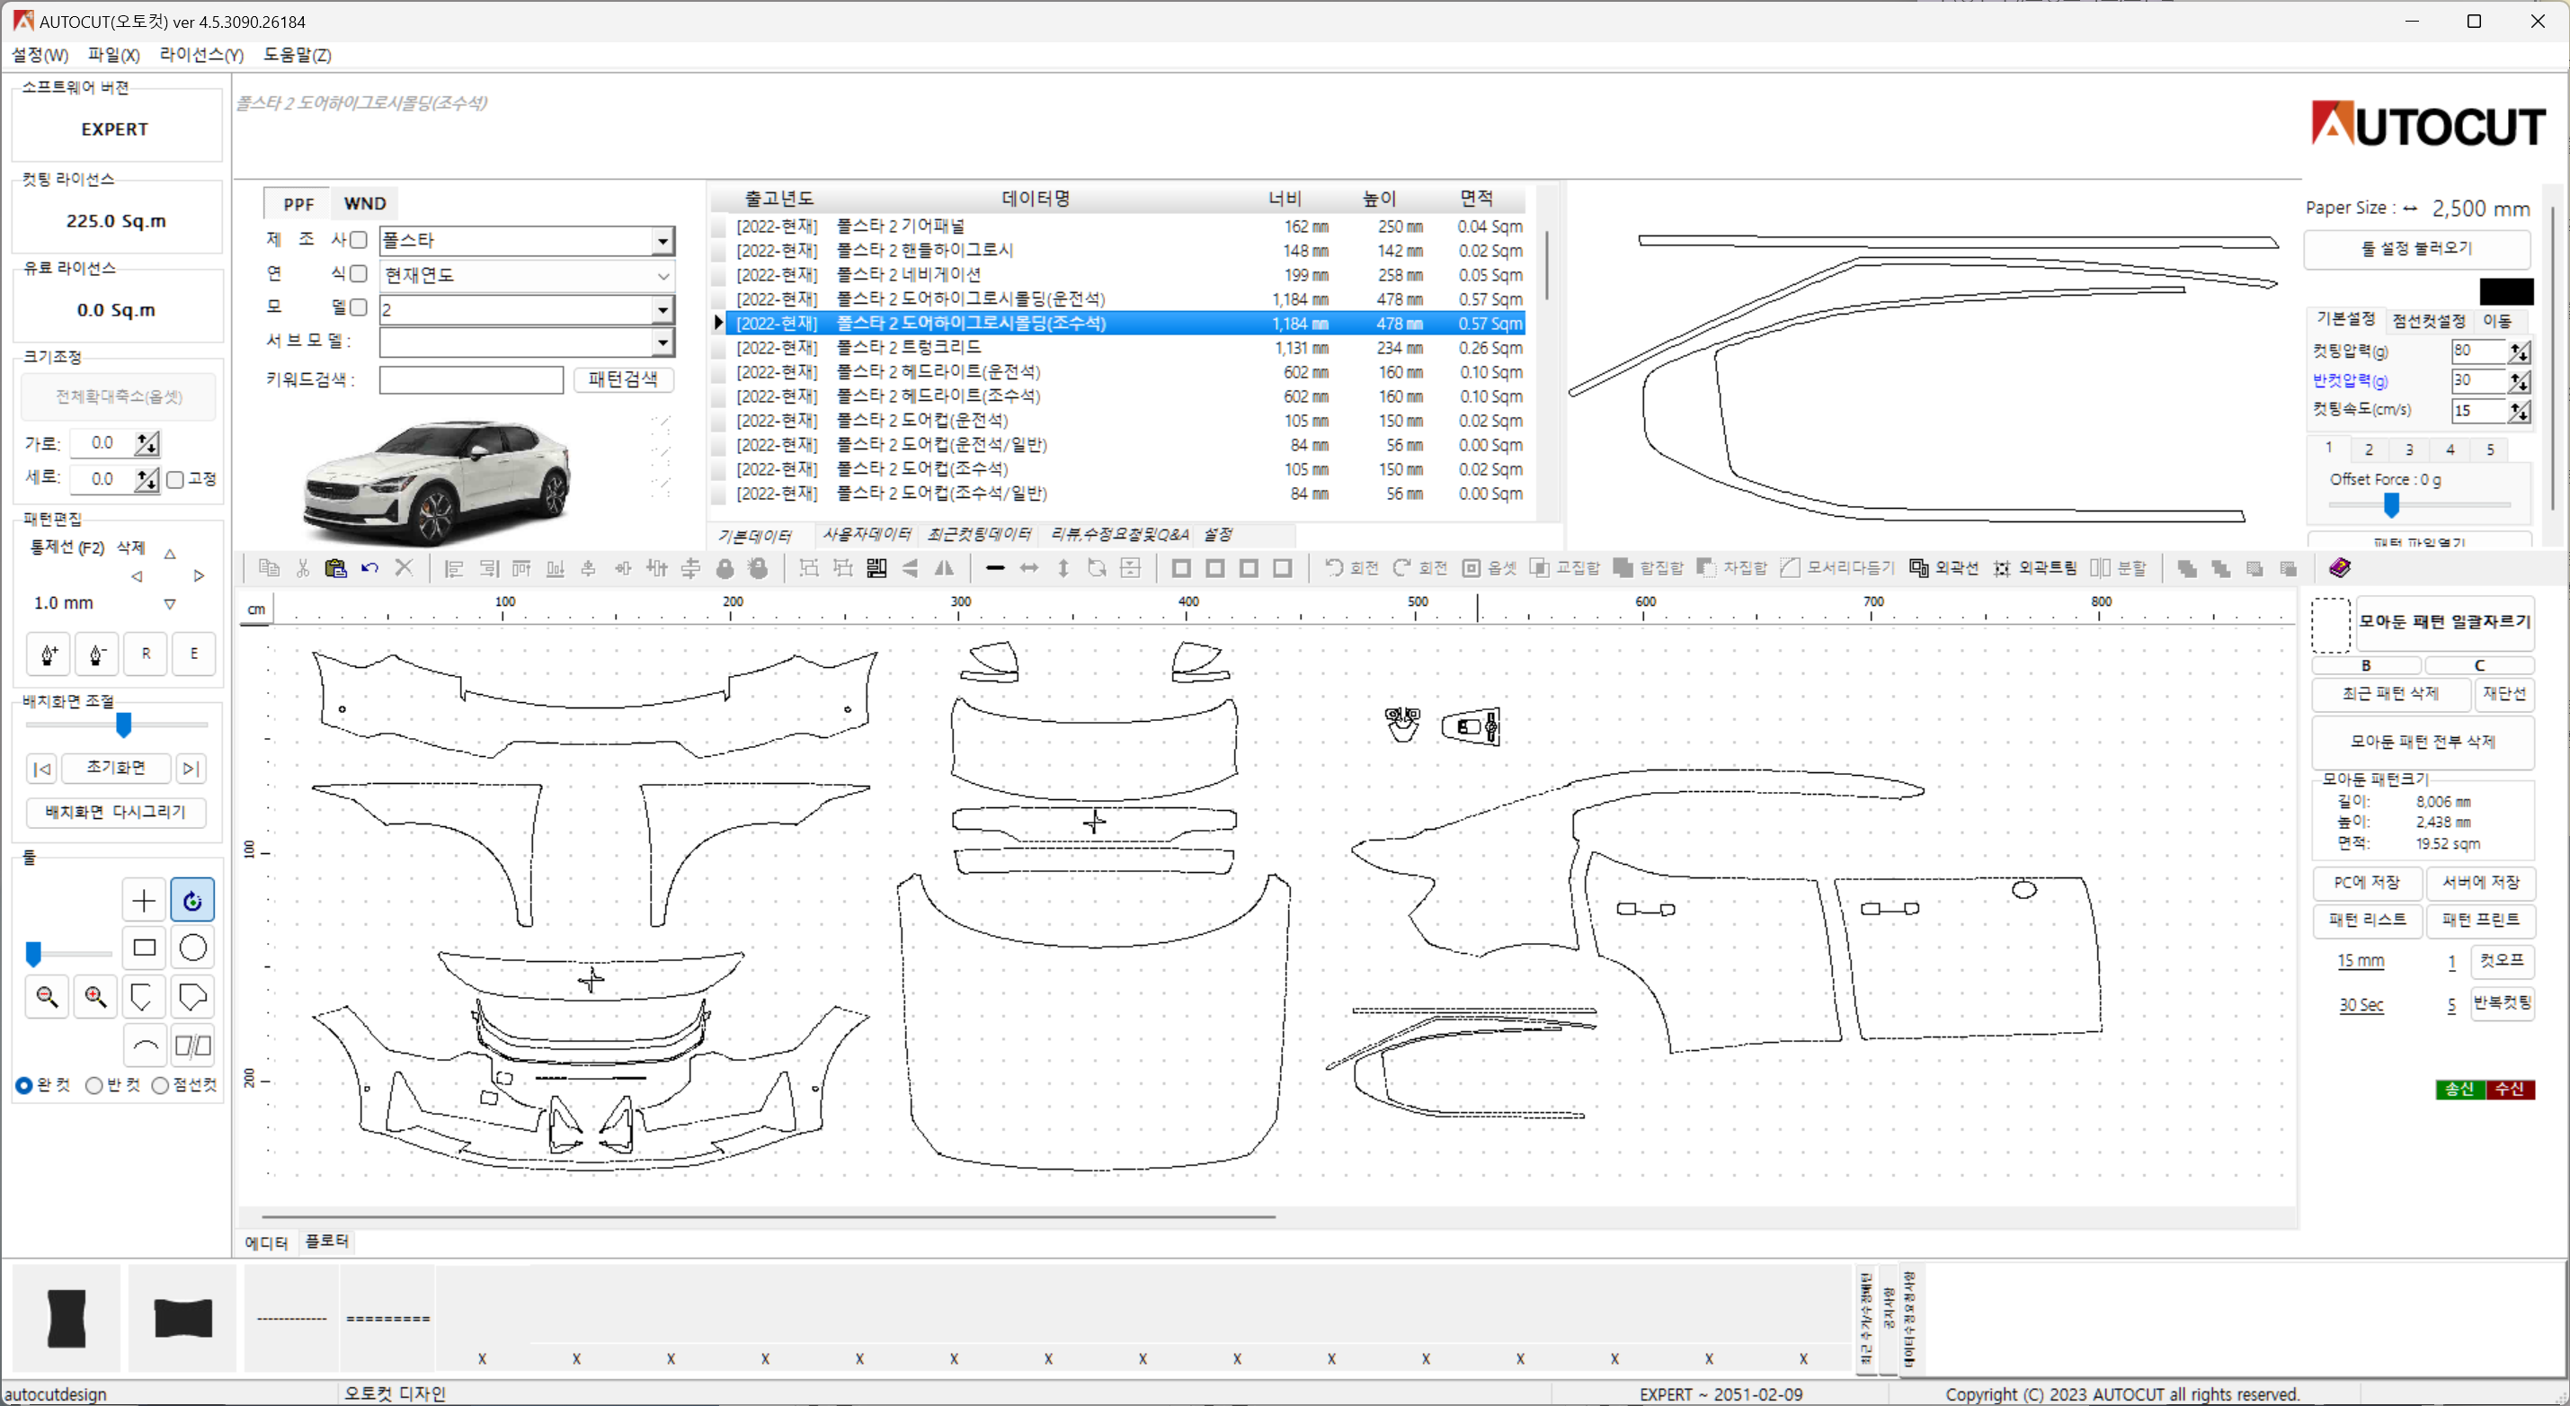Open the manufacturer dropdown showing 폴스타
The image size is (2570, 1406).
point(663,241)
